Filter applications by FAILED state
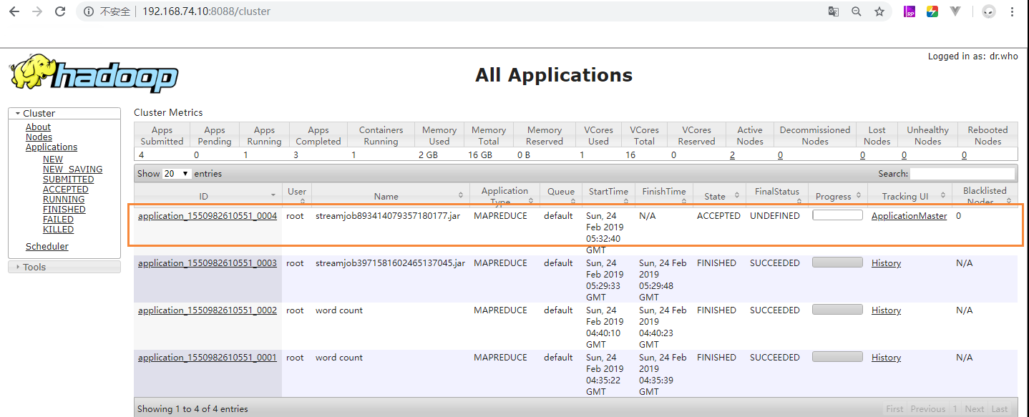 [58, 220]
